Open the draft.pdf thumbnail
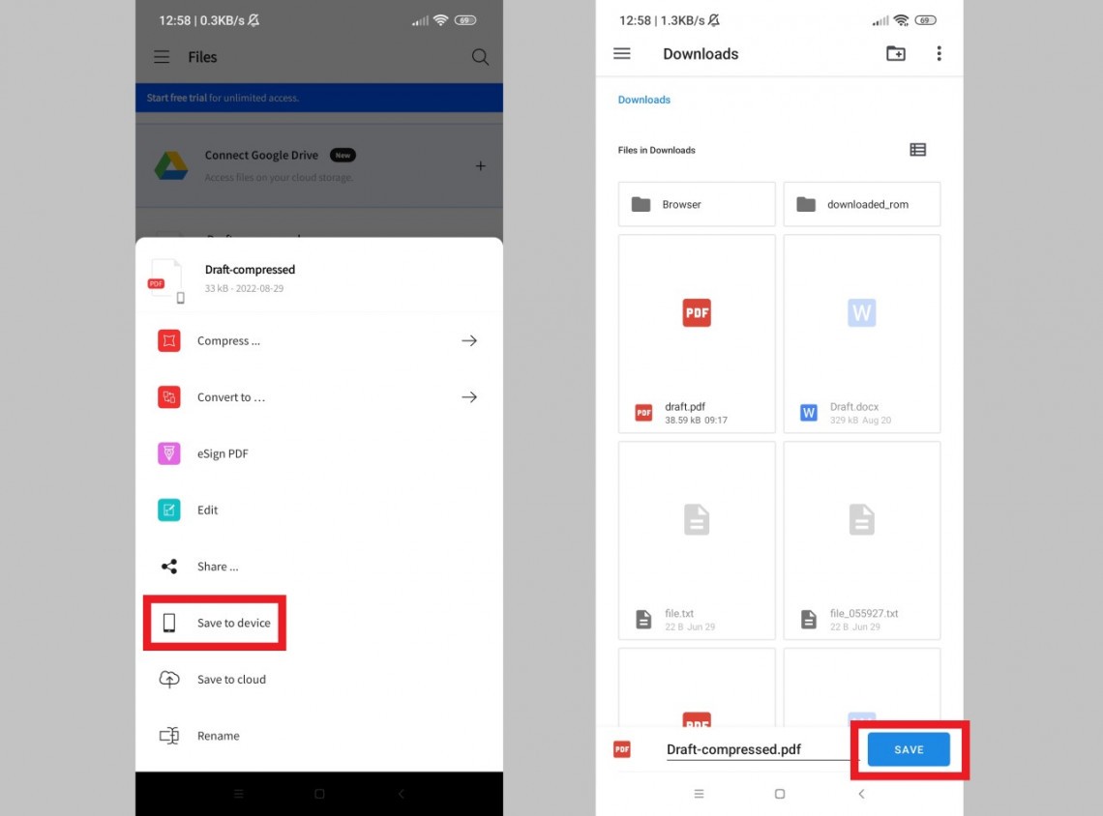Image resolution: width=1103 pixels, height=816 pixels. pyautogui.click(x=696, y=312)
